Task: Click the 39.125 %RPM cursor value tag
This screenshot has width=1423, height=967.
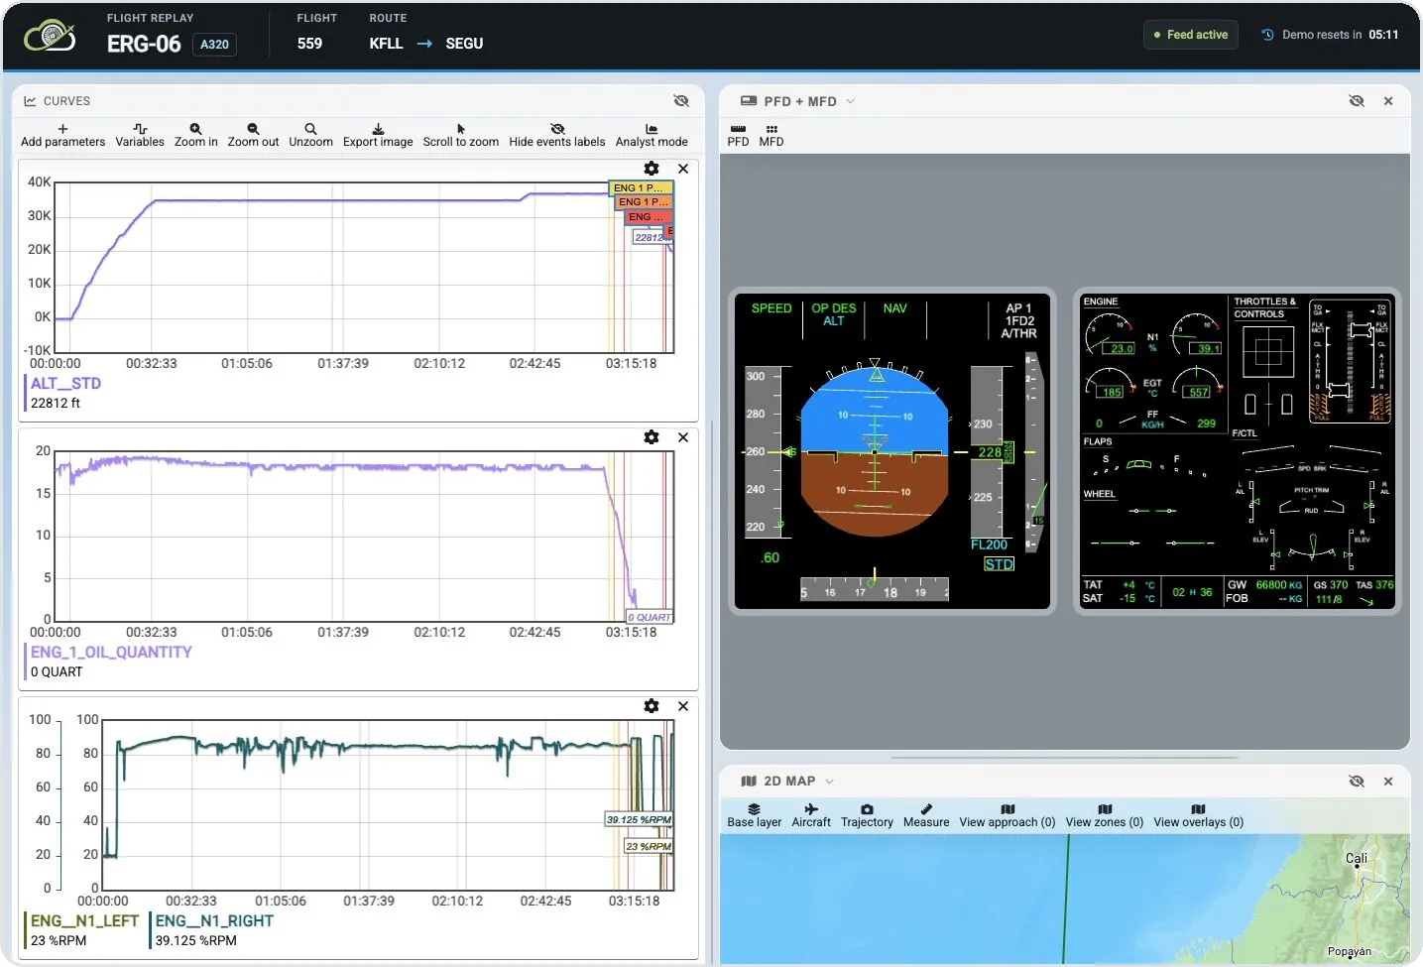Action: [x=639, y=819]
